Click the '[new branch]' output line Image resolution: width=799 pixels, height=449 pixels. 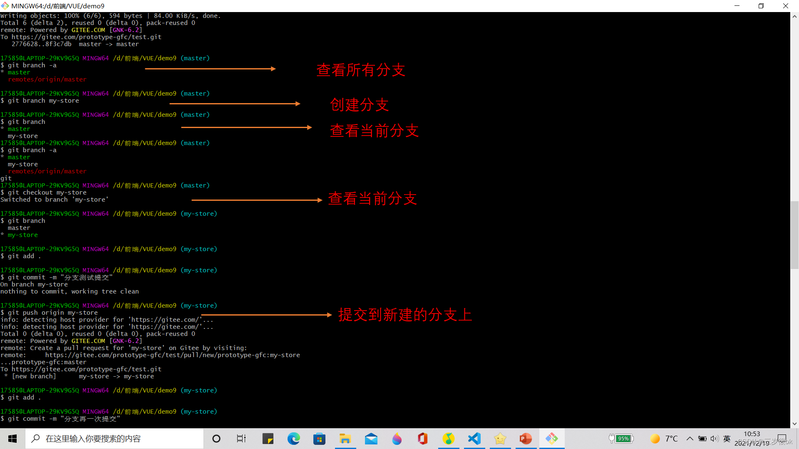pos(79,376)
